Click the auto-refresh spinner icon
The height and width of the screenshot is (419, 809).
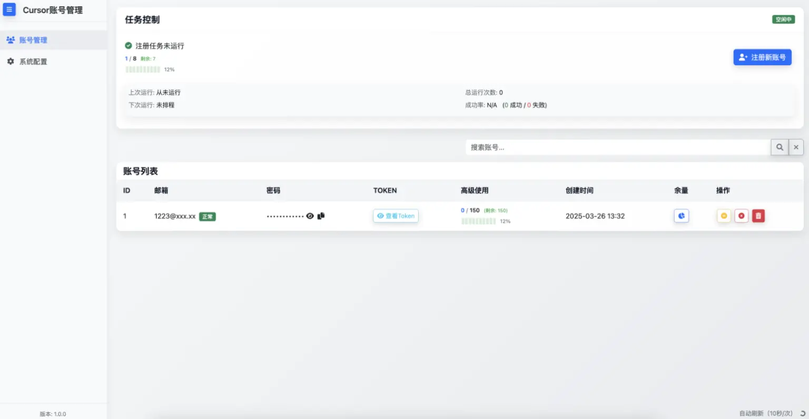[x=802, y=414]
